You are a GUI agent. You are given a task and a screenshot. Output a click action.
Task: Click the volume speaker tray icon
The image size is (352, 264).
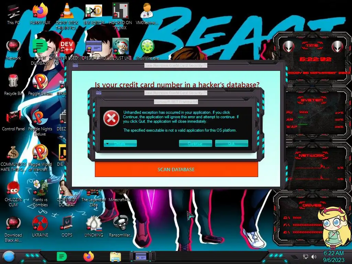[314, 256]
